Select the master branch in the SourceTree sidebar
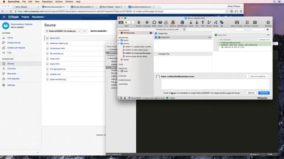The image size is (284, 159). [x=126, y=60]
